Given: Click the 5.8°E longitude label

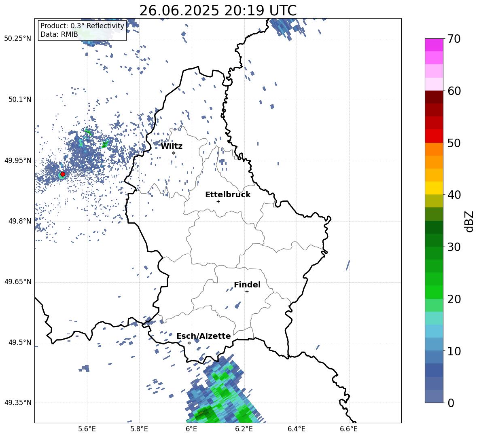Looking at the screenshot, I should 139,429.
